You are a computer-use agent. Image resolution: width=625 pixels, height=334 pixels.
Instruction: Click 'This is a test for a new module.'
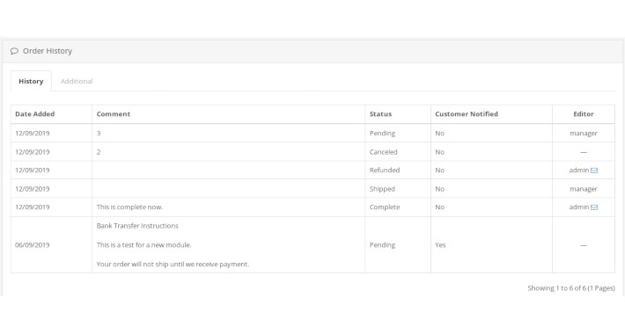point(143,245)
